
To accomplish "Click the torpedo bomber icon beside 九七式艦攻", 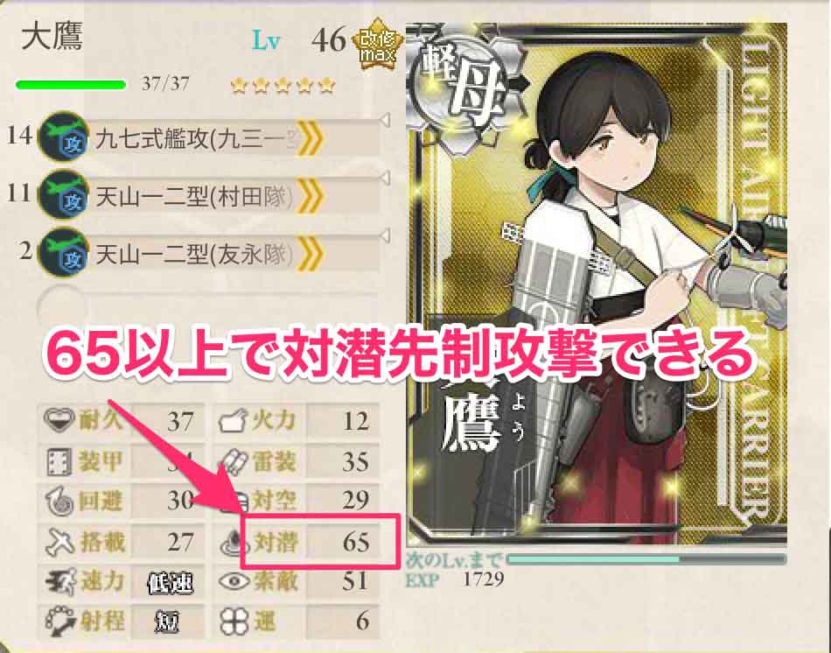I will [x=64, y=137].
